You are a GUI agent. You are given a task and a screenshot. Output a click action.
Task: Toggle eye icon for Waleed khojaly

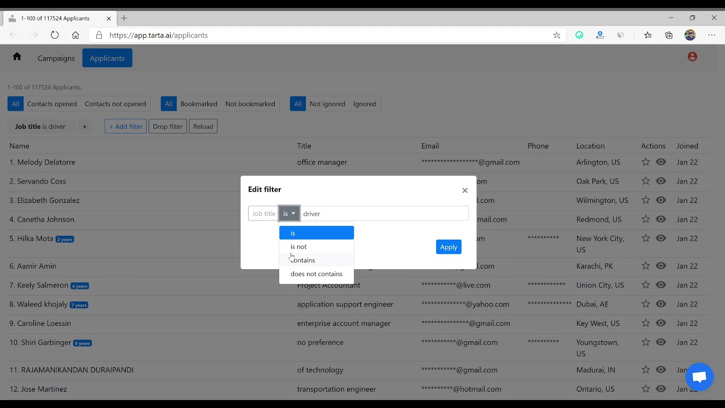[x=661, y=304]
